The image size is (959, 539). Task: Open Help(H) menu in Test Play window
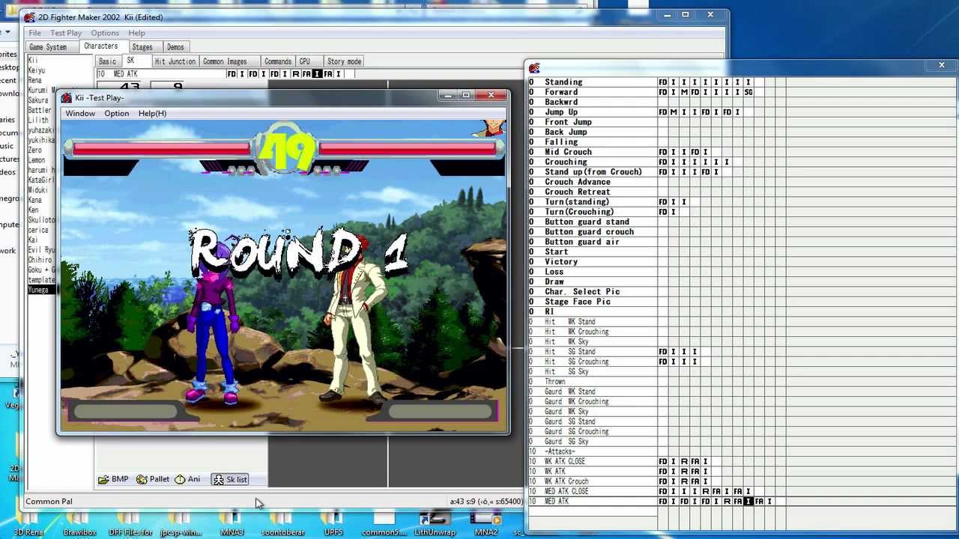tap(152, 113)
